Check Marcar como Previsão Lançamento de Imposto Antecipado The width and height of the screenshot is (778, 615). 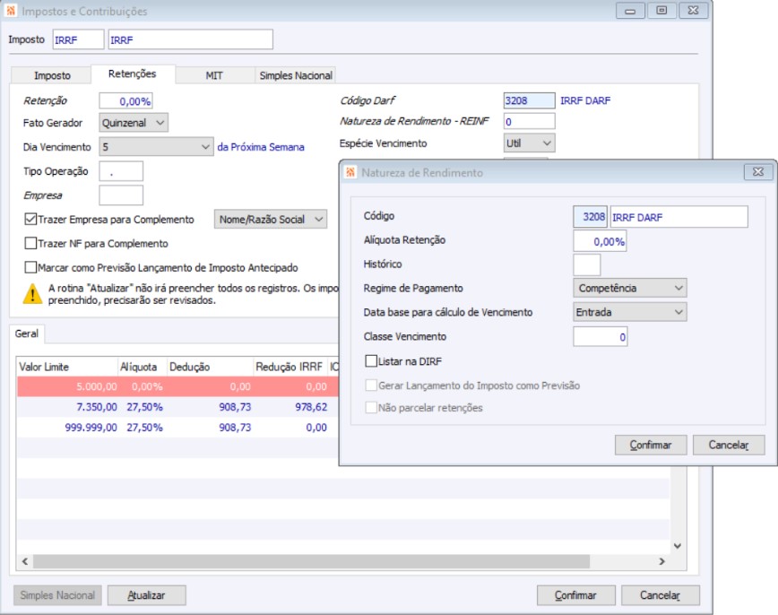tap(30, 267)
